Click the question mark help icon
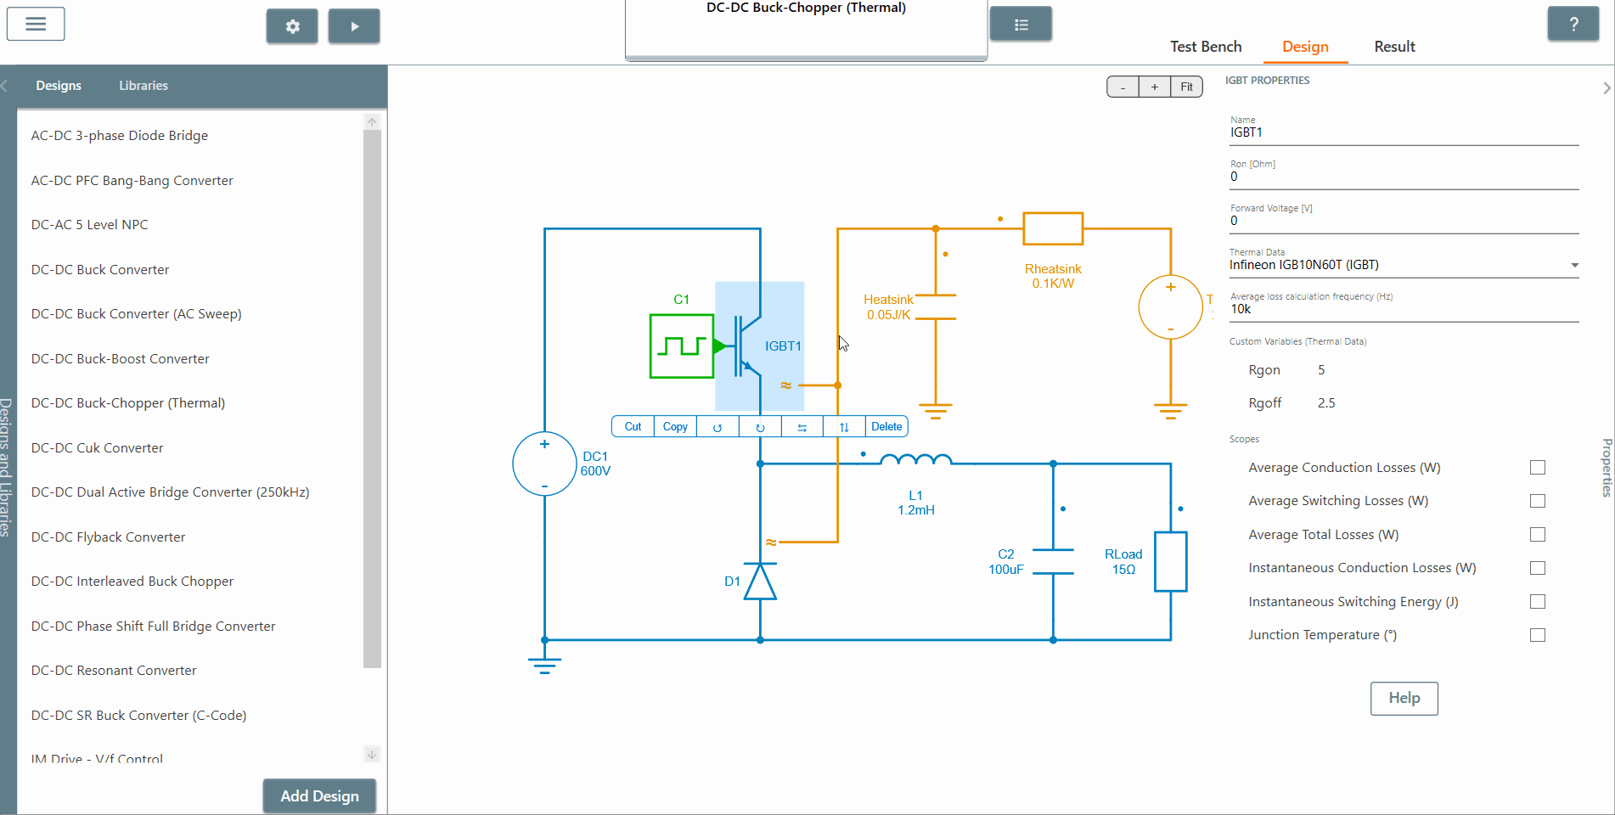Viewport: 1615px width, 815px height. (x=1573, y=24)
